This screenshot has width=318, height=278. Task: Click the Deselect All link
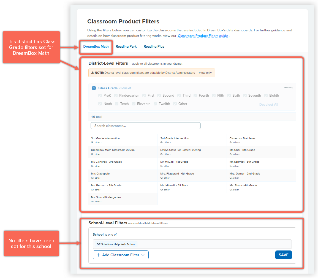click(268, 105)
